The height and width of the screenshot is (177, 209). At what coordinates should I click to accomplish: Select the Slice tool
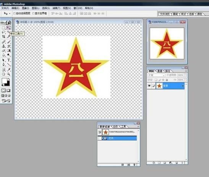8,36
